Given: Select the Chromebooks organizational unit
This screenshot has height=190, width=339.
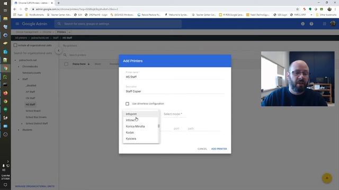Looking at the screenshot, I should [x=30, y=66].
